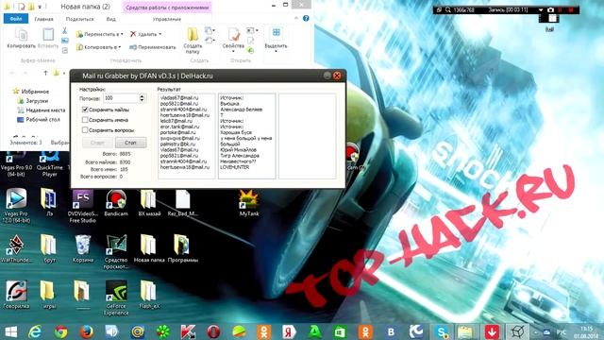Open Google Chrome from the taskbar
The image size is (604, 340).
point(60,331)
